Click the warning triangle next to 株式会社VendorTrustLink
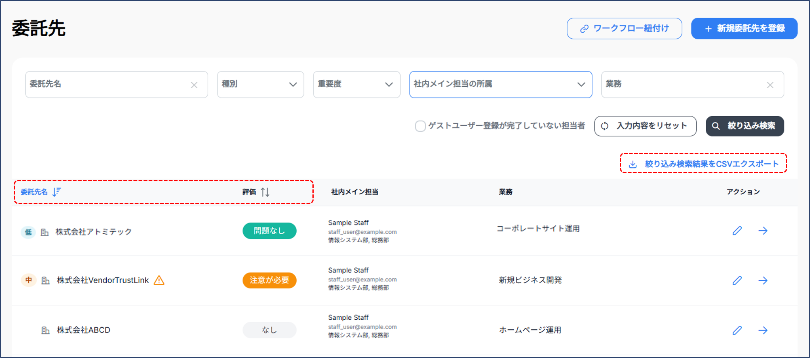Image resolution: width=810 pixels, height=358 pixels. (x=159, y=280)
